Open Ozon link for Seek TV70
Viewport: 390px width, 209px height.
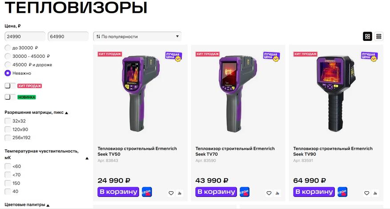click(x=244, y=192)
